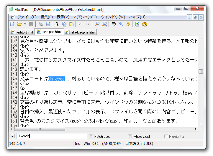Open the 編集(E) menu
The image size is (213, 156).
[47, 17]
